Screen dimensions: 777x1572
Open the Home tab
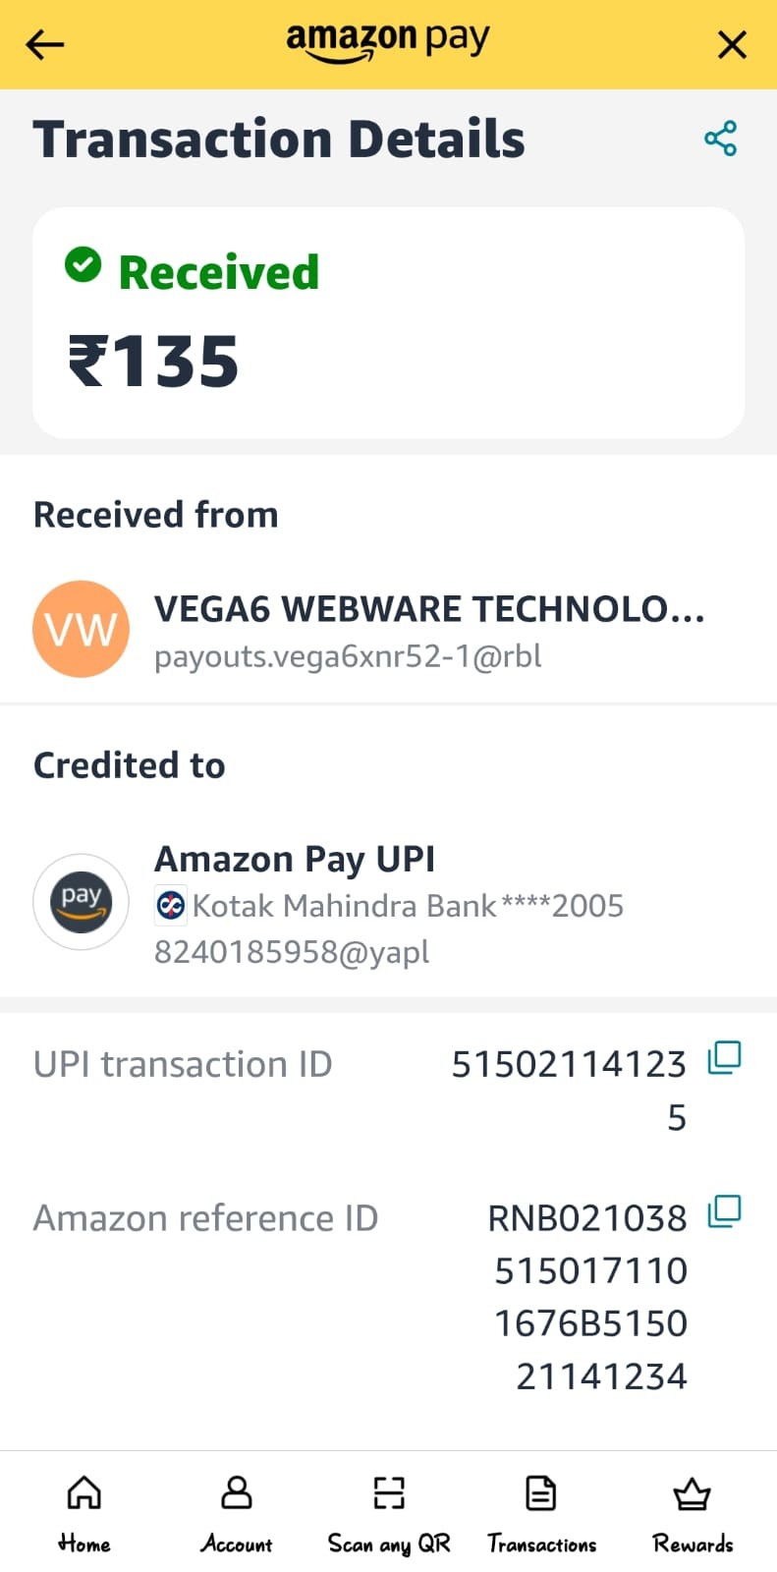pos(84,1515)
